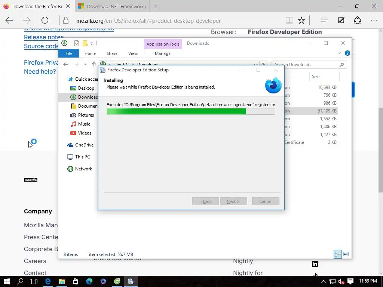Screen dimensions: 383x287
Task: Open quick access toolbar customize dropdown
Action: coord(92,44)
